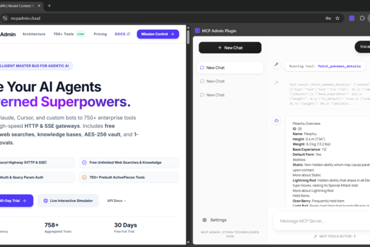
Task: Click the orange check icon beside 750+ Prebuilt ActivePieces
Action: click(84, 177)
